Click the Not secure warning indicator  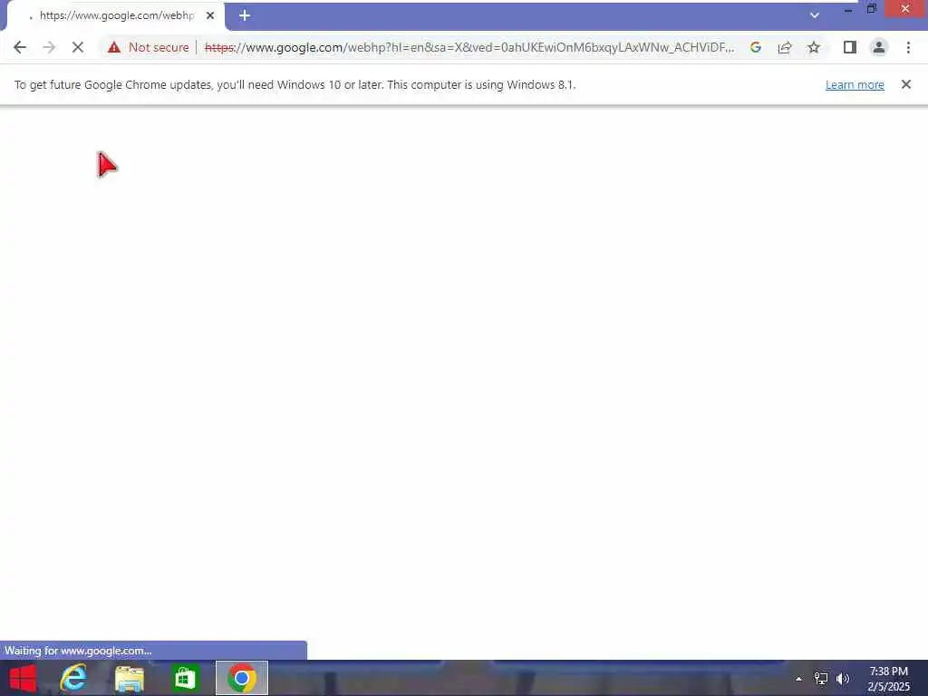(x=148, y=47)
